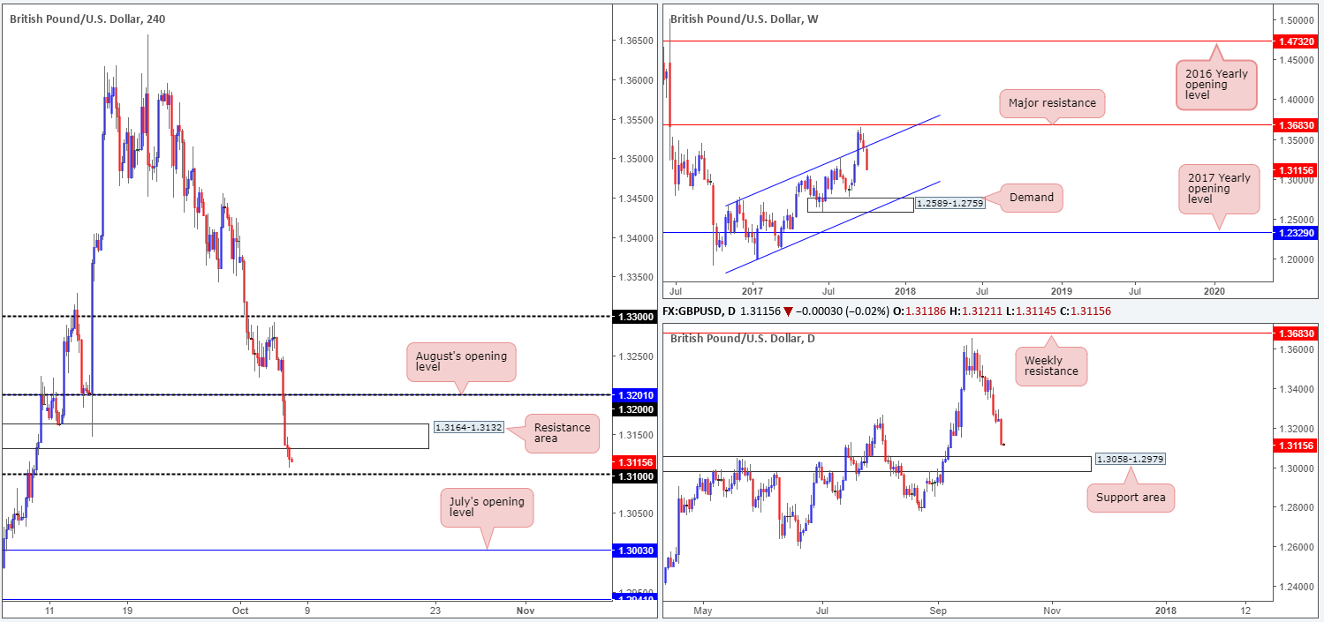Image resolution: width=1324 pixels, height=622 pixels.
Task: Click the 'May' date label on daily chart
Action: click(702, 609)
